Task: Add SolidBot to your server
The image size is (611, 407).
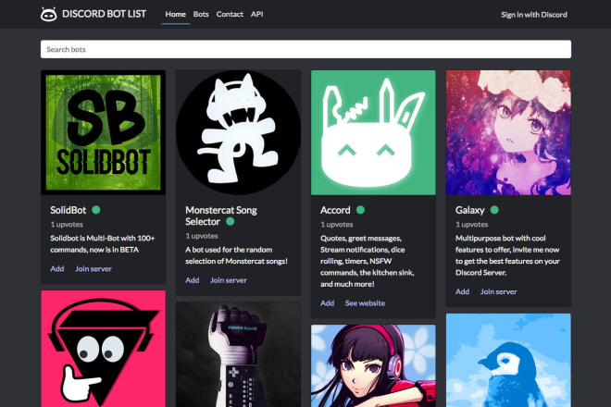Action: [56, 269]
